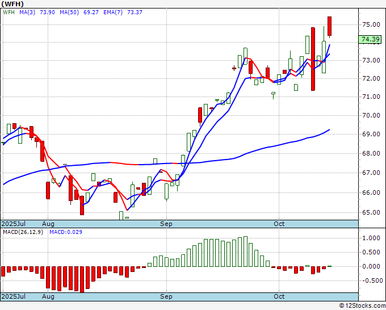This screenshot has width=386, height=310.
Task: Click the 70.00 price axis label
Action: (x=371, y=115)
